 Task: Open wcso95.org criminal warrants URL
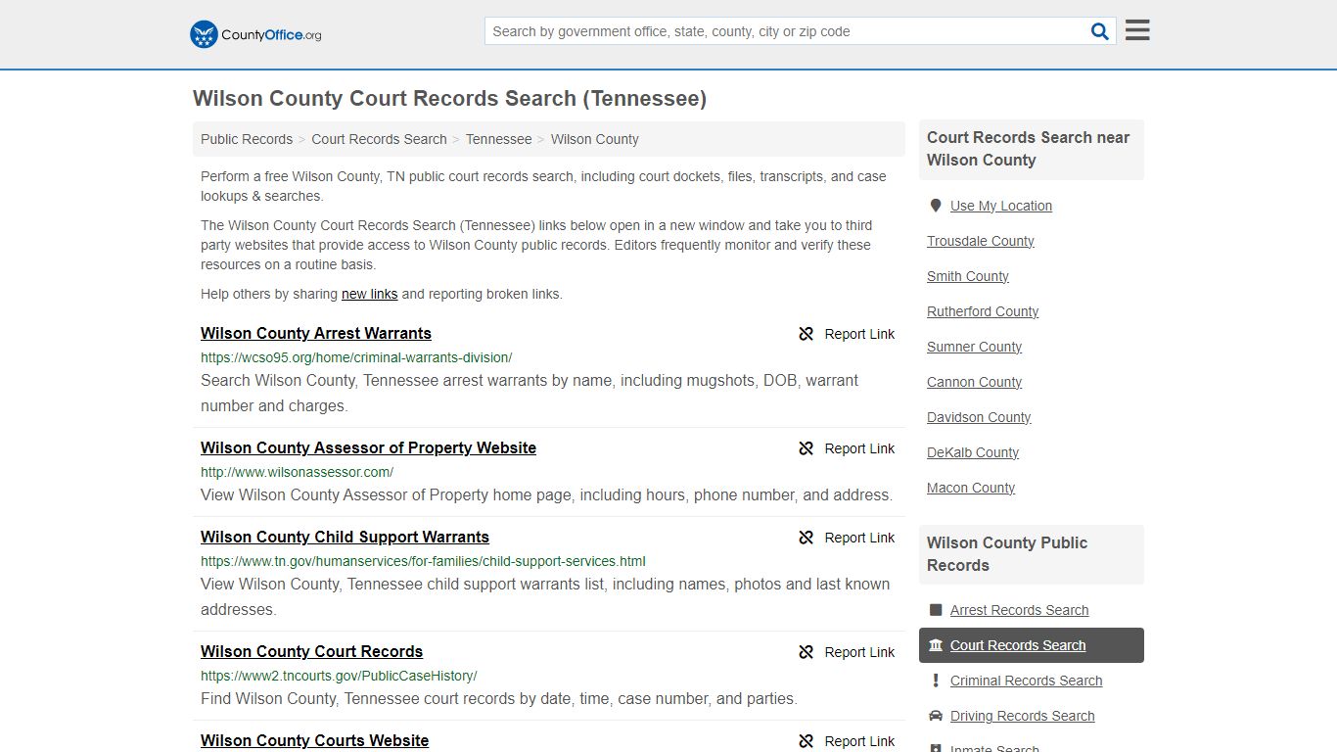point(356,357)
